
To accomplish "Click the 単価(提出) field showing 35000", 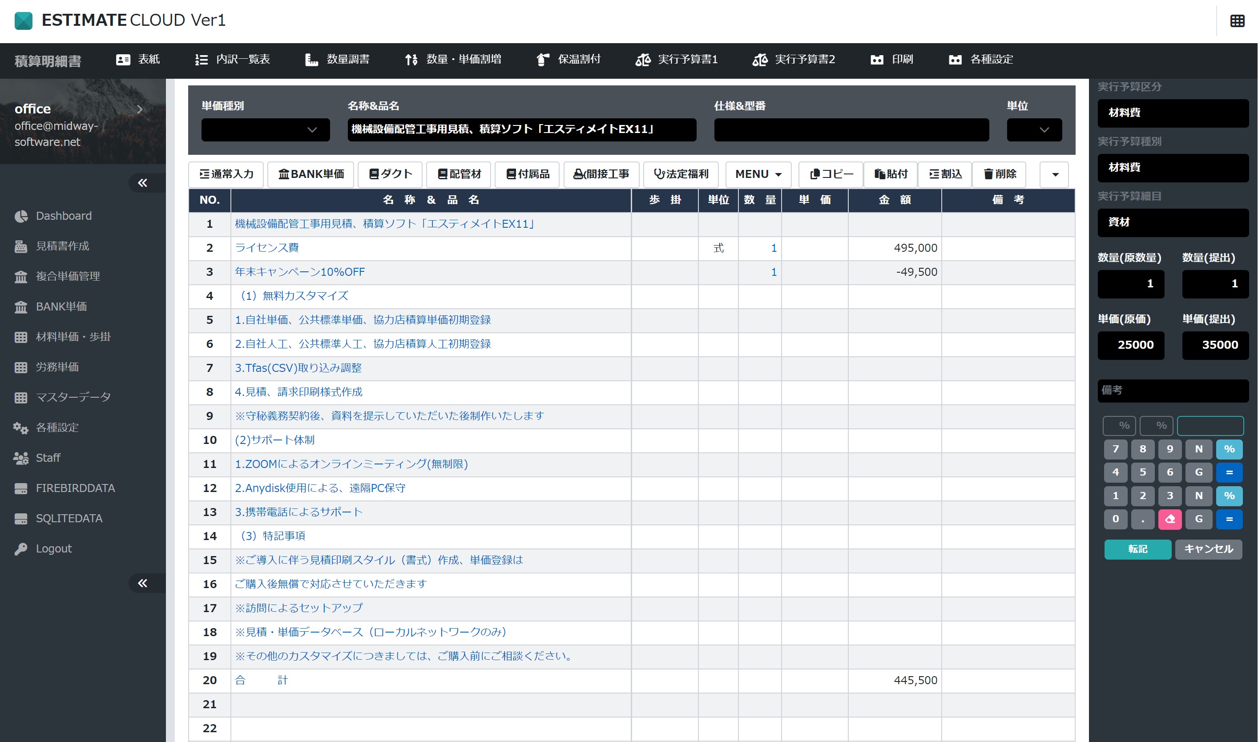I will (x=1215, y=346).
